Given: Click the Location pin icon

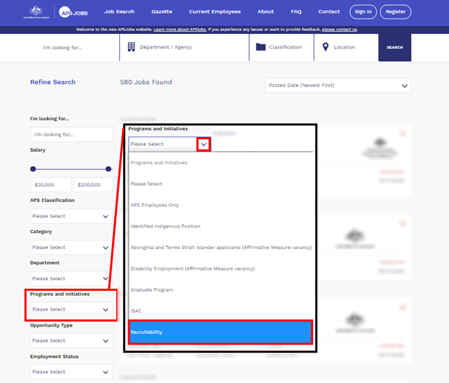Looking at the screenshot, I should click(325, 47).
